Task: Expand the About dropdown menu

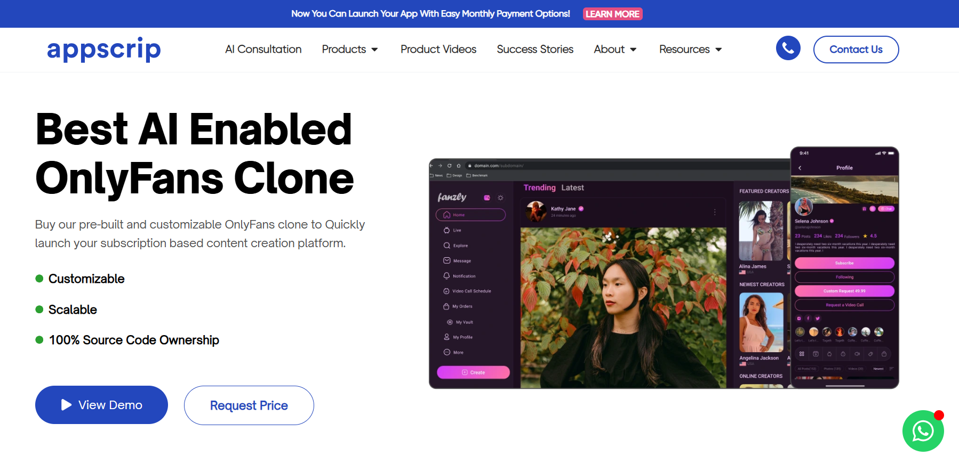Action: point(615,49)
